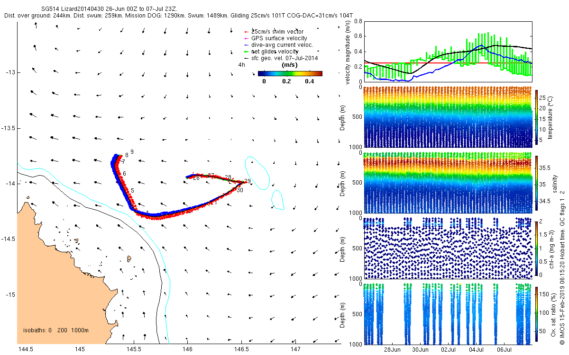Click longitude tick label '146'
The width and height of the screenshot is (569, 355).
pyautogui.click(x=187, y=349)
